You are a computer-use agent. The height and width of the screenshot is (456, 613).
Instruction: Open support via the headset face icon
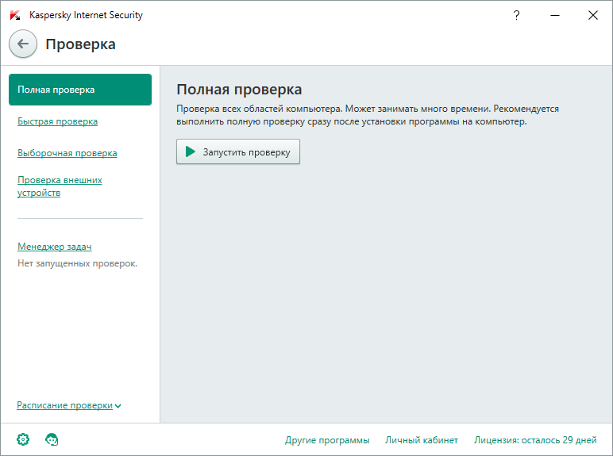click(x=52, y=439)
